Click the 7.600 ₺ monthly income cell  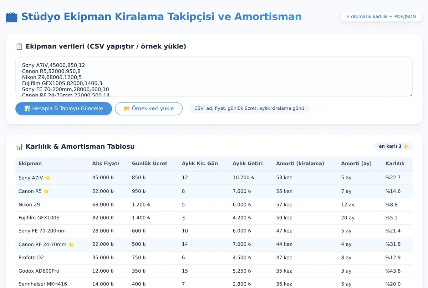[242, 191]
